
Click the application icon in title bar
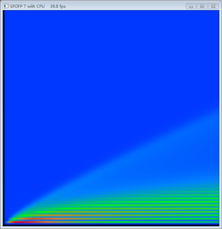pos(6,6)
